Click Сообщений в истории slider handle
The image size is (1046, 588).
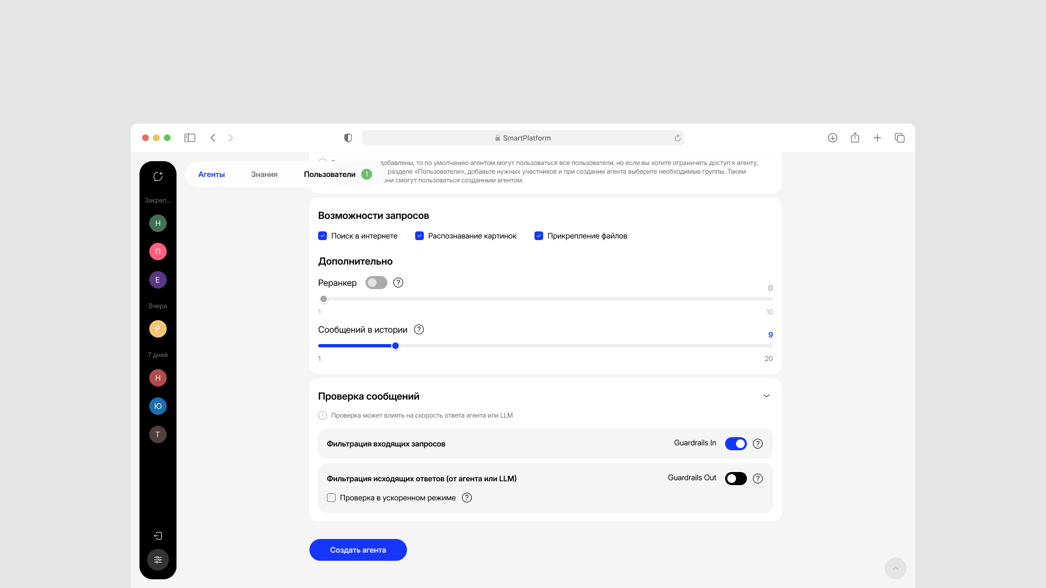(x=396, y=346)
